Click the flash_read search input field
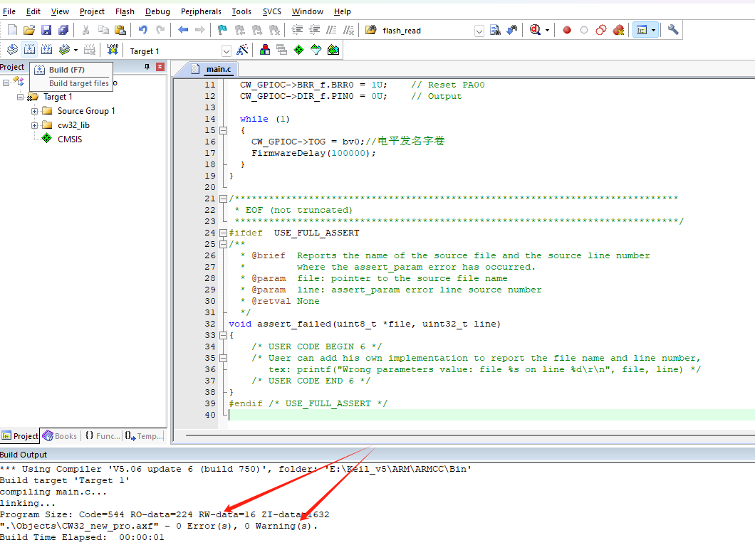Screen dimensions: 755x545 point(427,31)
